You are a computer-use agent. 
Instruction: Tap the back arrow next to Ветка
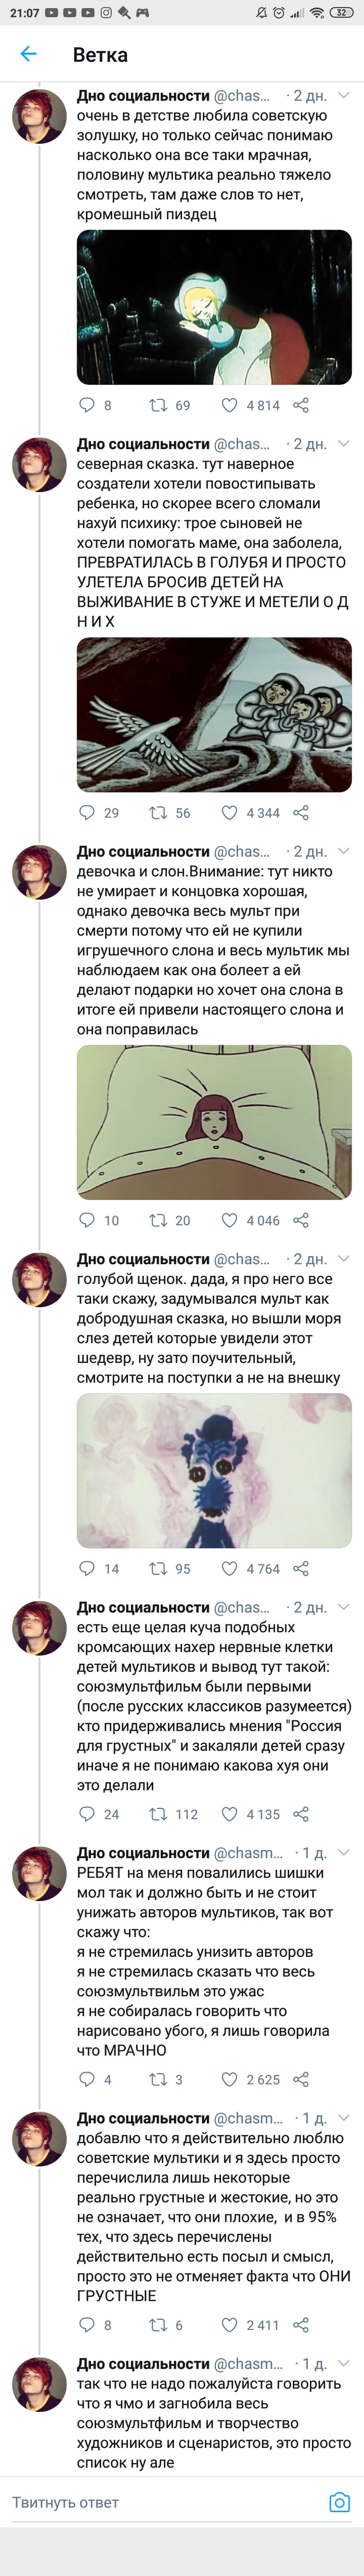pyautogui.click(x=28, y=54)
